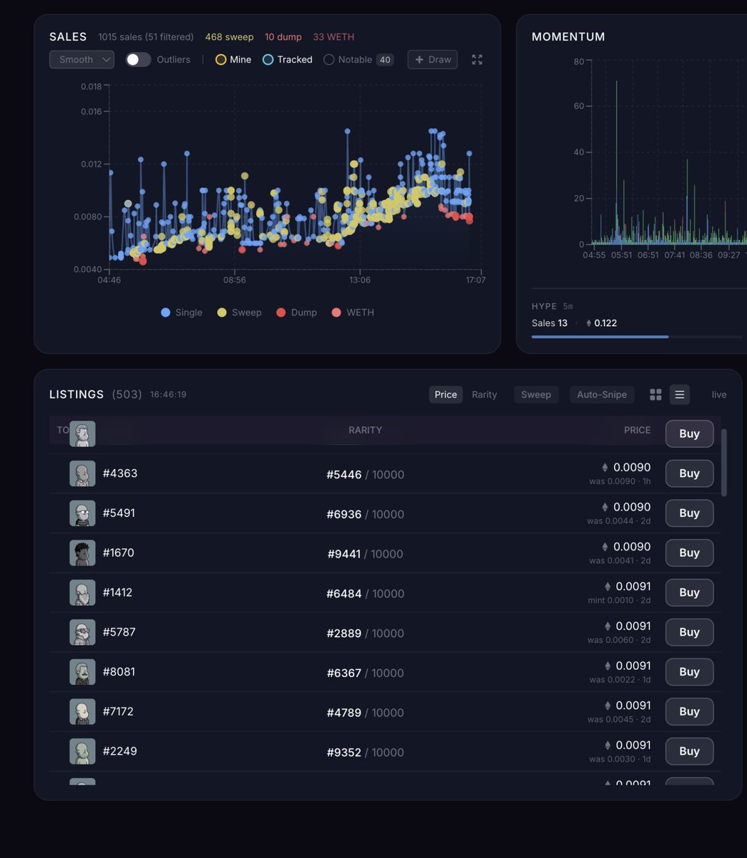Click rarity rank #5446 / 10000

[365, 475]
